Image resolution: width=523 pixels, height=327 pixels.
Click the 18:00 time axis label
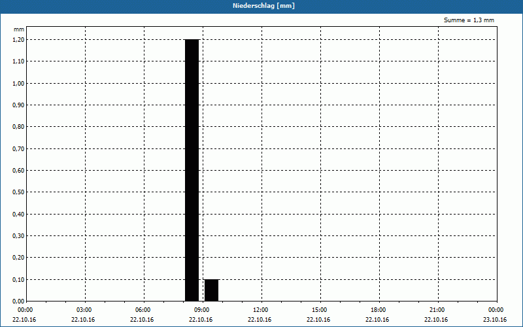point(379,310)
